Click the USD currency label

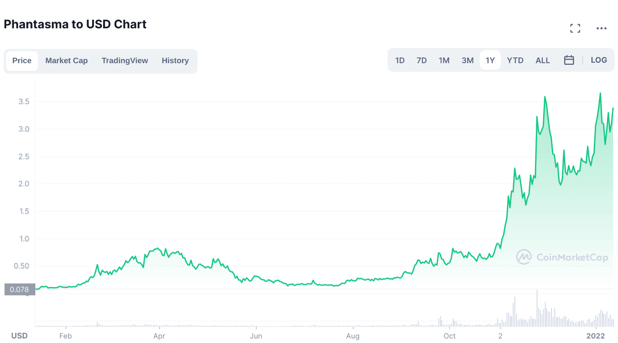[19, 336]
